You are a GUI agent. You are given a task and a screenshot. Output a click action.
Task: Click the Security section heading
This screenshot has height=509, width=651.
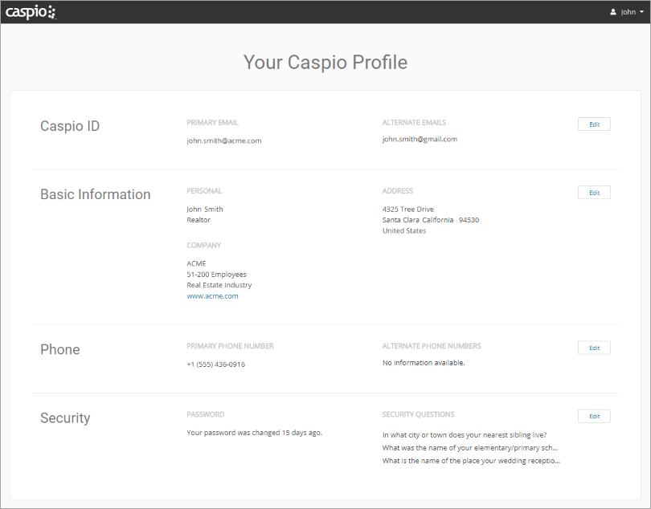coord(65,417)
